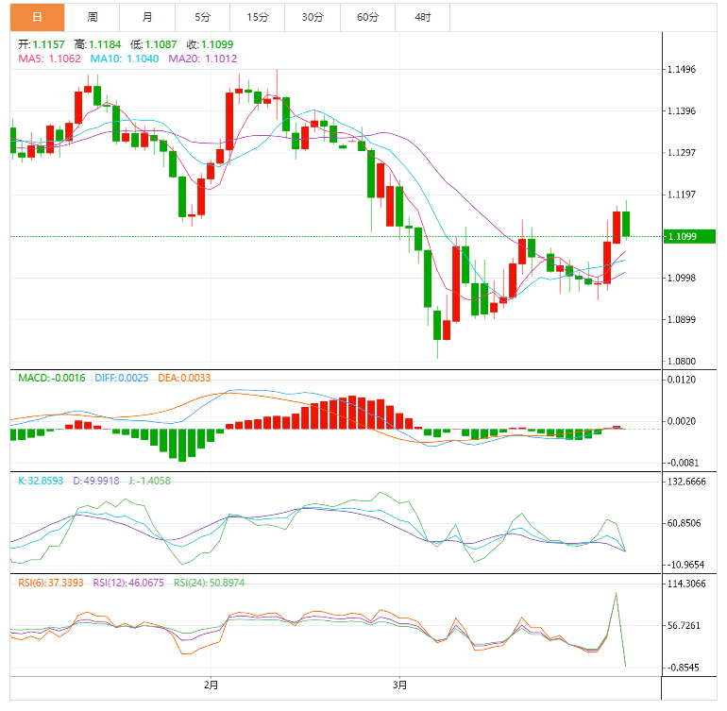Click the 60.8506 KDJ axis value
This screenshot has height=711, width=727.
click(685, 524)
